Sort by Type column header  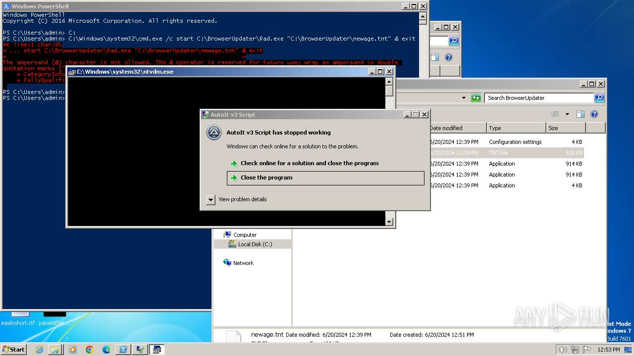click(x=516, y=128)
